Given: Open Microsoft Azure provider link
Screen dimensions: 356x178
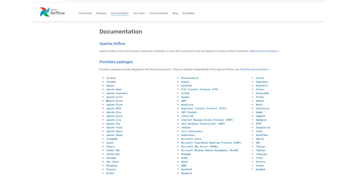Looking at the screenshot, I should [x=191, y=139].
